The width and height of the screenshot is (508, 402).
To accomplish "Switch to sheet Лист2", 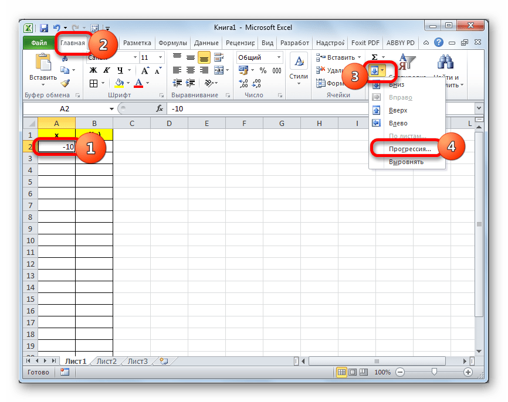I will pos(106,361).
